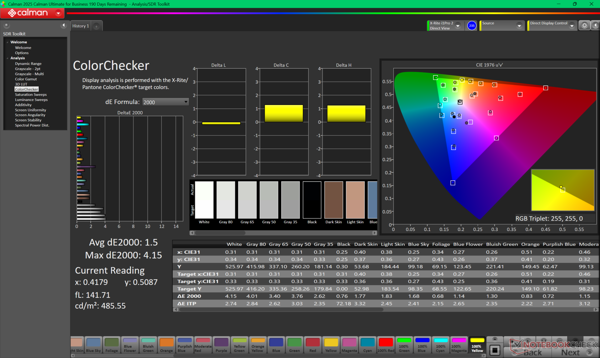Click the Next button
The width and height of the screenshot is (600, 358).
[571, 352]
